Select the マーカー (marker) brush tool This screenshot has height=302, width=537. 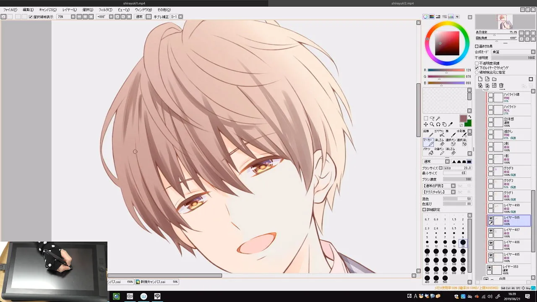tap(428, 142)
